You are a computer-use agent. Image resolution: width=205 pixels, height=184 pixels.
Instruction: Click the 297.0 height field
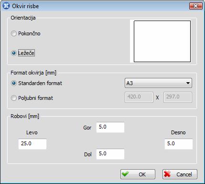(178, 97)
